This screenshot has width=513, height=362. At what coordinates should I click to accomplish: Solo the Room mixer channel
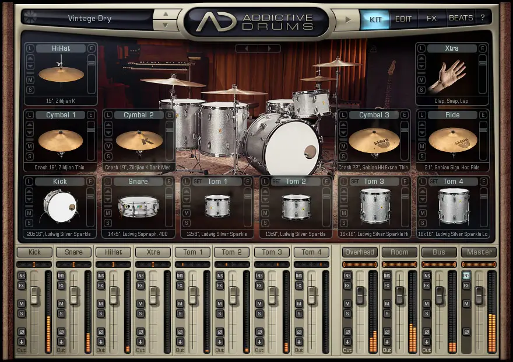click(387, 314)
